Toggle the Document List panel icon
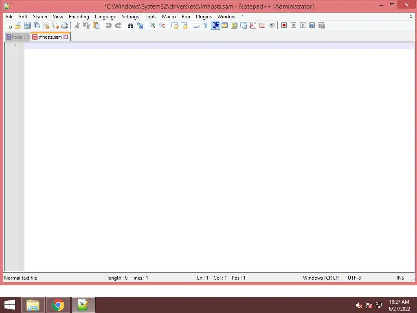 click(244, 25)
